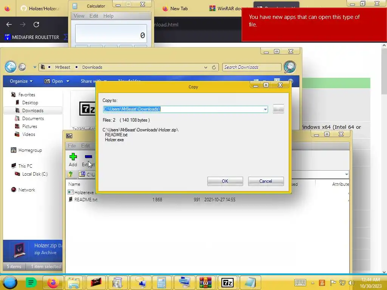
Task: Go back in the Firefox browser
Action: pos(9,25)
